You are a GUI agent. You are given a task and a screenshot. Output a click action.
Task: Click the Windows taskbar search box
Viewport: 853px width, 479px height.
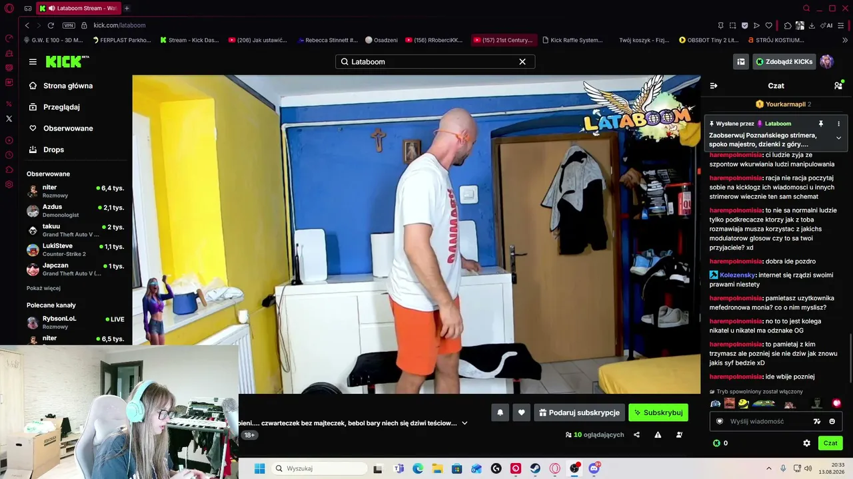click(319, 468)
